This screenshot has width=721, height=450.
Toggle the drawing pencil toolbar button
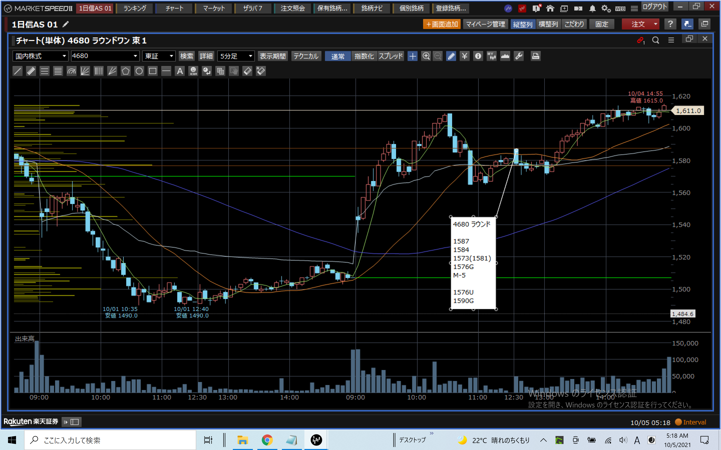coord(451,56)
